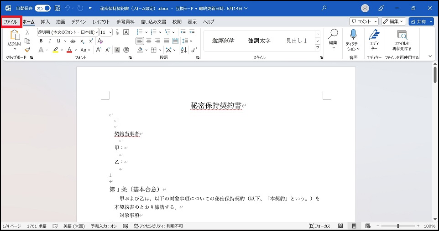439x231 pixels.
Task: Open the 編集 mode button
Action: [393, 21]
